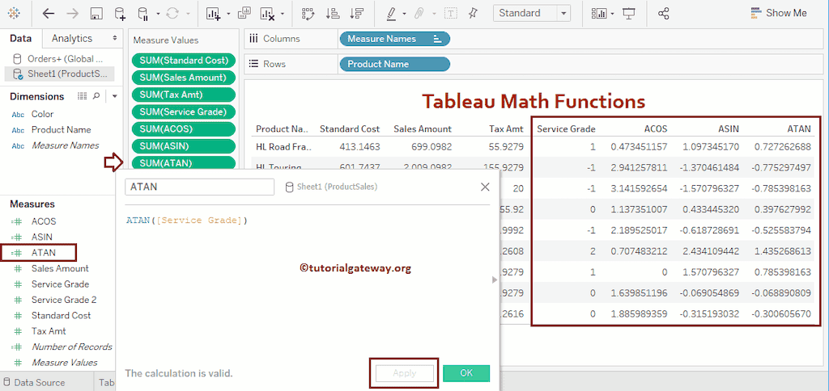Screen dimensions: 829x391
Task: Select the Highlight pen icon
Action: click(x=391, y=14)
